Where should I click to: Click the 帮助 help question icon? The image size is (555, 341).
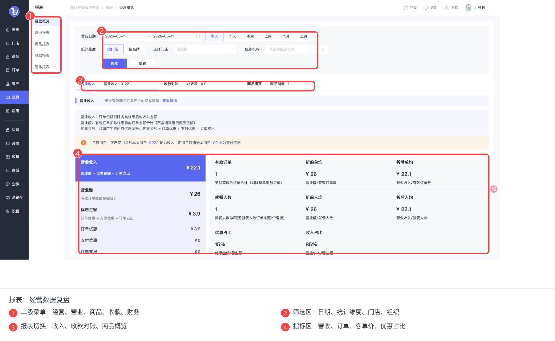406,8
